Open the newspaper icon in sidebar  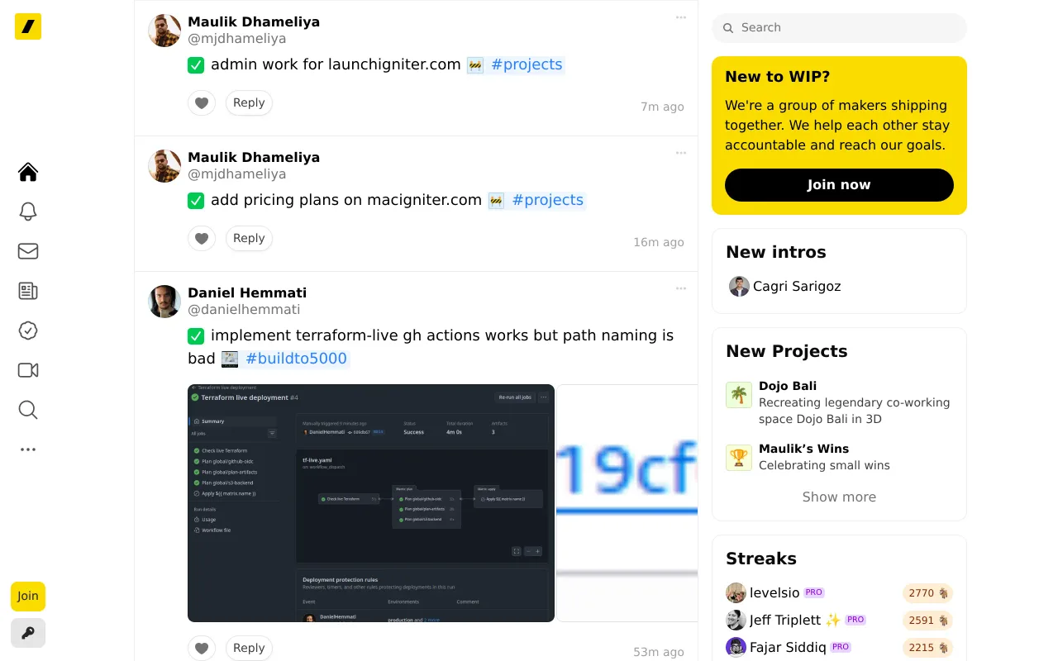(28, 291)
